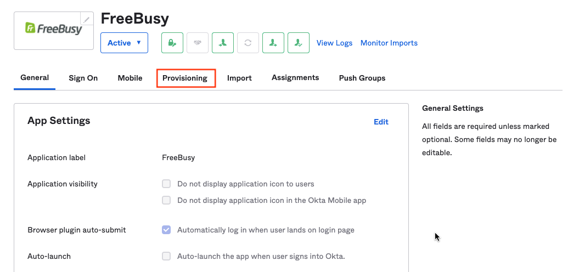Click the push users icon with outward arrow
The width and height of the screenshot is (579, 272).
(x=273, y=43)
